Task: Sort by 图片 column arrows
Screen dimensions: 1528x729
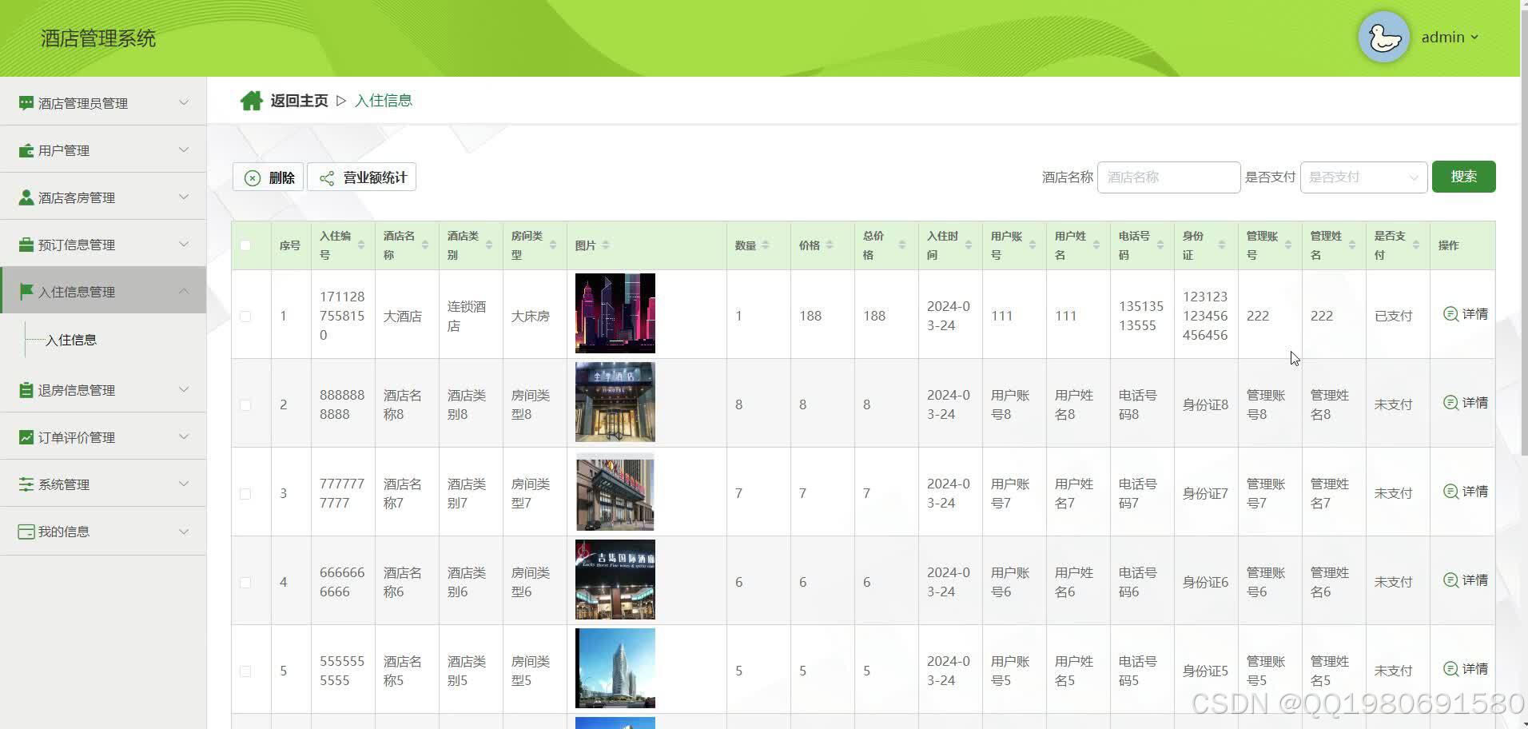Action: (x=606, y=245)
